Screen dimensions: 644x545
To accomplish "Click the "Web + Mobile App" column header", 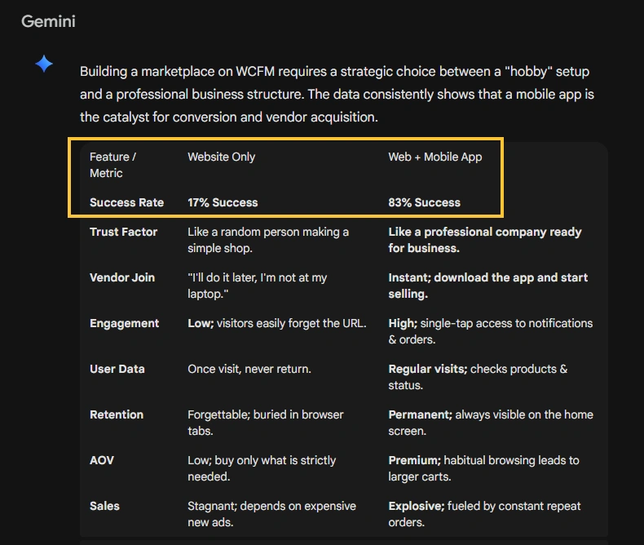I will coord(434,157).
